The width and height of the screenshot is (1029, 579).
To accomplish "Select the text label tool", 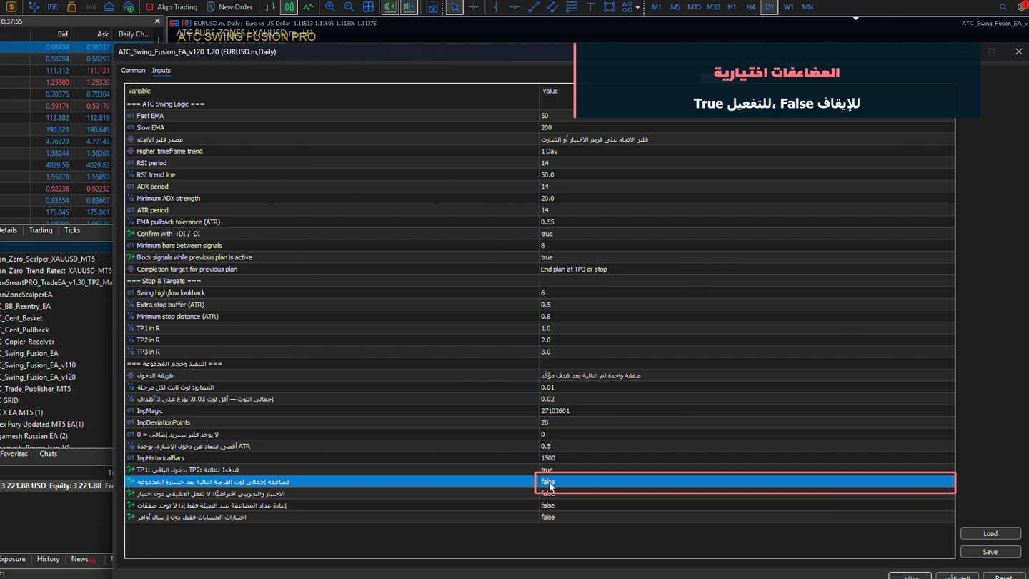I will (590, 7).
